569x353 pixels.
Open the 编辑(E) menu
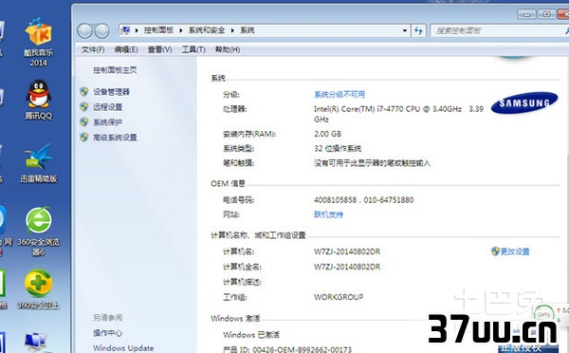[x=126, y=49]
